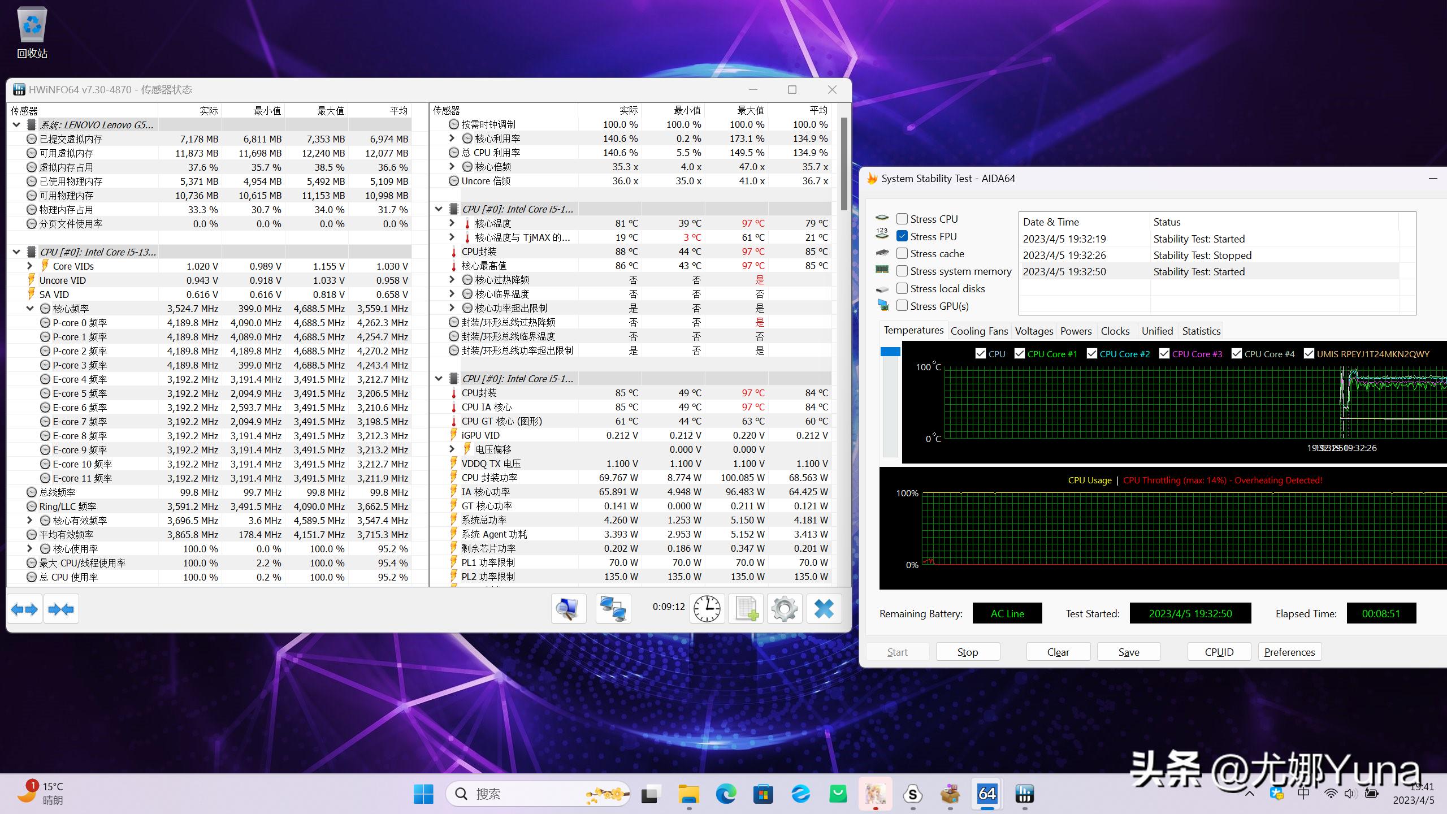Click the HWiNFO collapse columns arrows icon

coord(61,609)
